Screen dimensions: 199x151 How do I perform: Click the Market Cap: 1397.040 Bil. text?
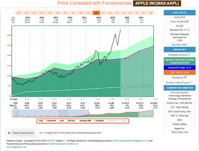coord(180,103)
